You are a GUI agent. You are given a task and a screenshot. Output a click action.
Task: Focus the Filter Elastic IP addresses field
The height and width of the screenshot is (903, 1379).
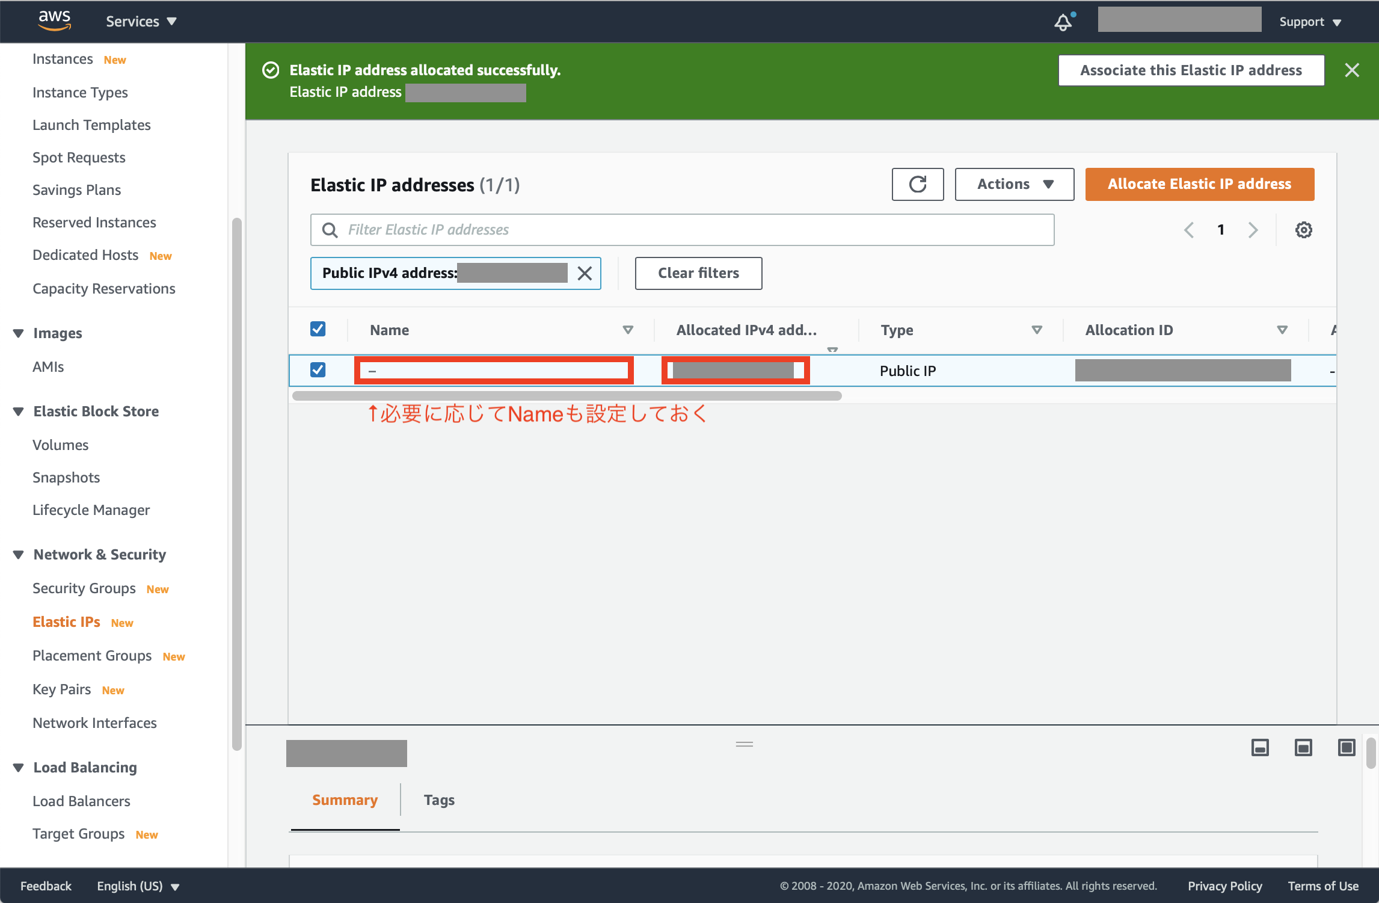pos(682,230)
